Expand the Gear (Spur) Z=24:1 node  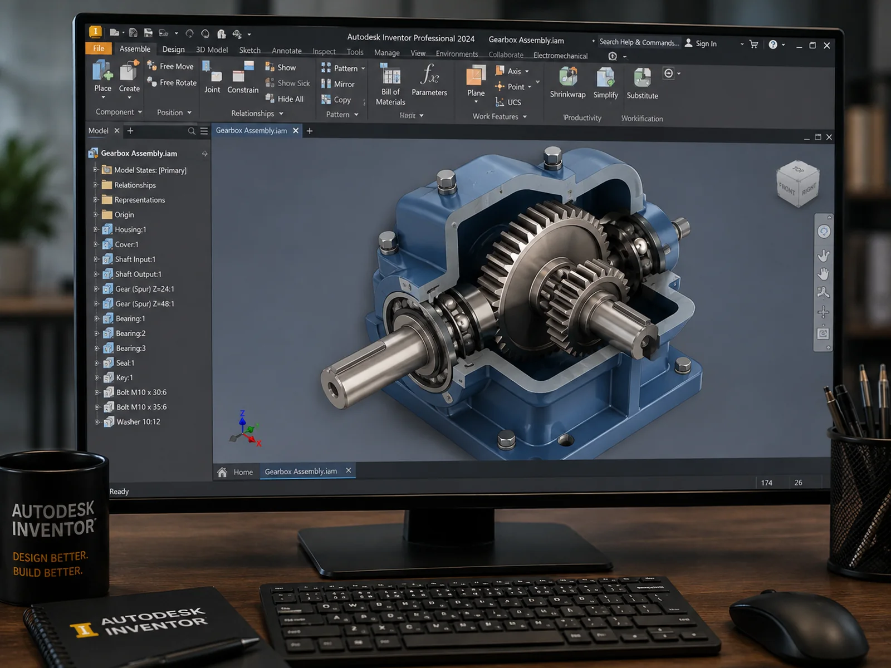(x=96, y=289)
